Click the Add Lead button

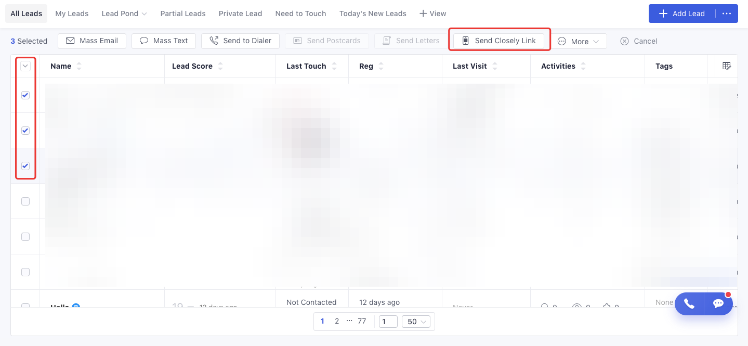(682, 14)
